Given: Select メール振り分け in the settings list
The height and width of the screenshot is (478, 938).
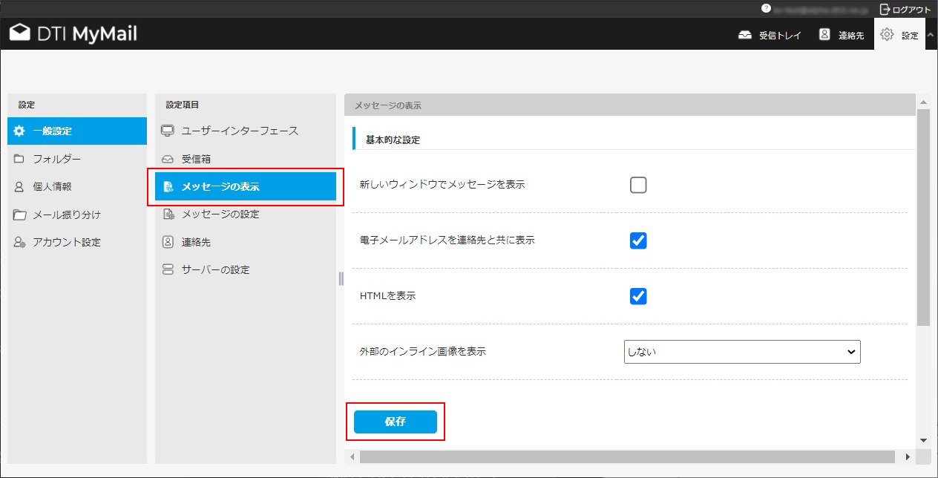Looking at the screenshot, I should tap(77, 215).
